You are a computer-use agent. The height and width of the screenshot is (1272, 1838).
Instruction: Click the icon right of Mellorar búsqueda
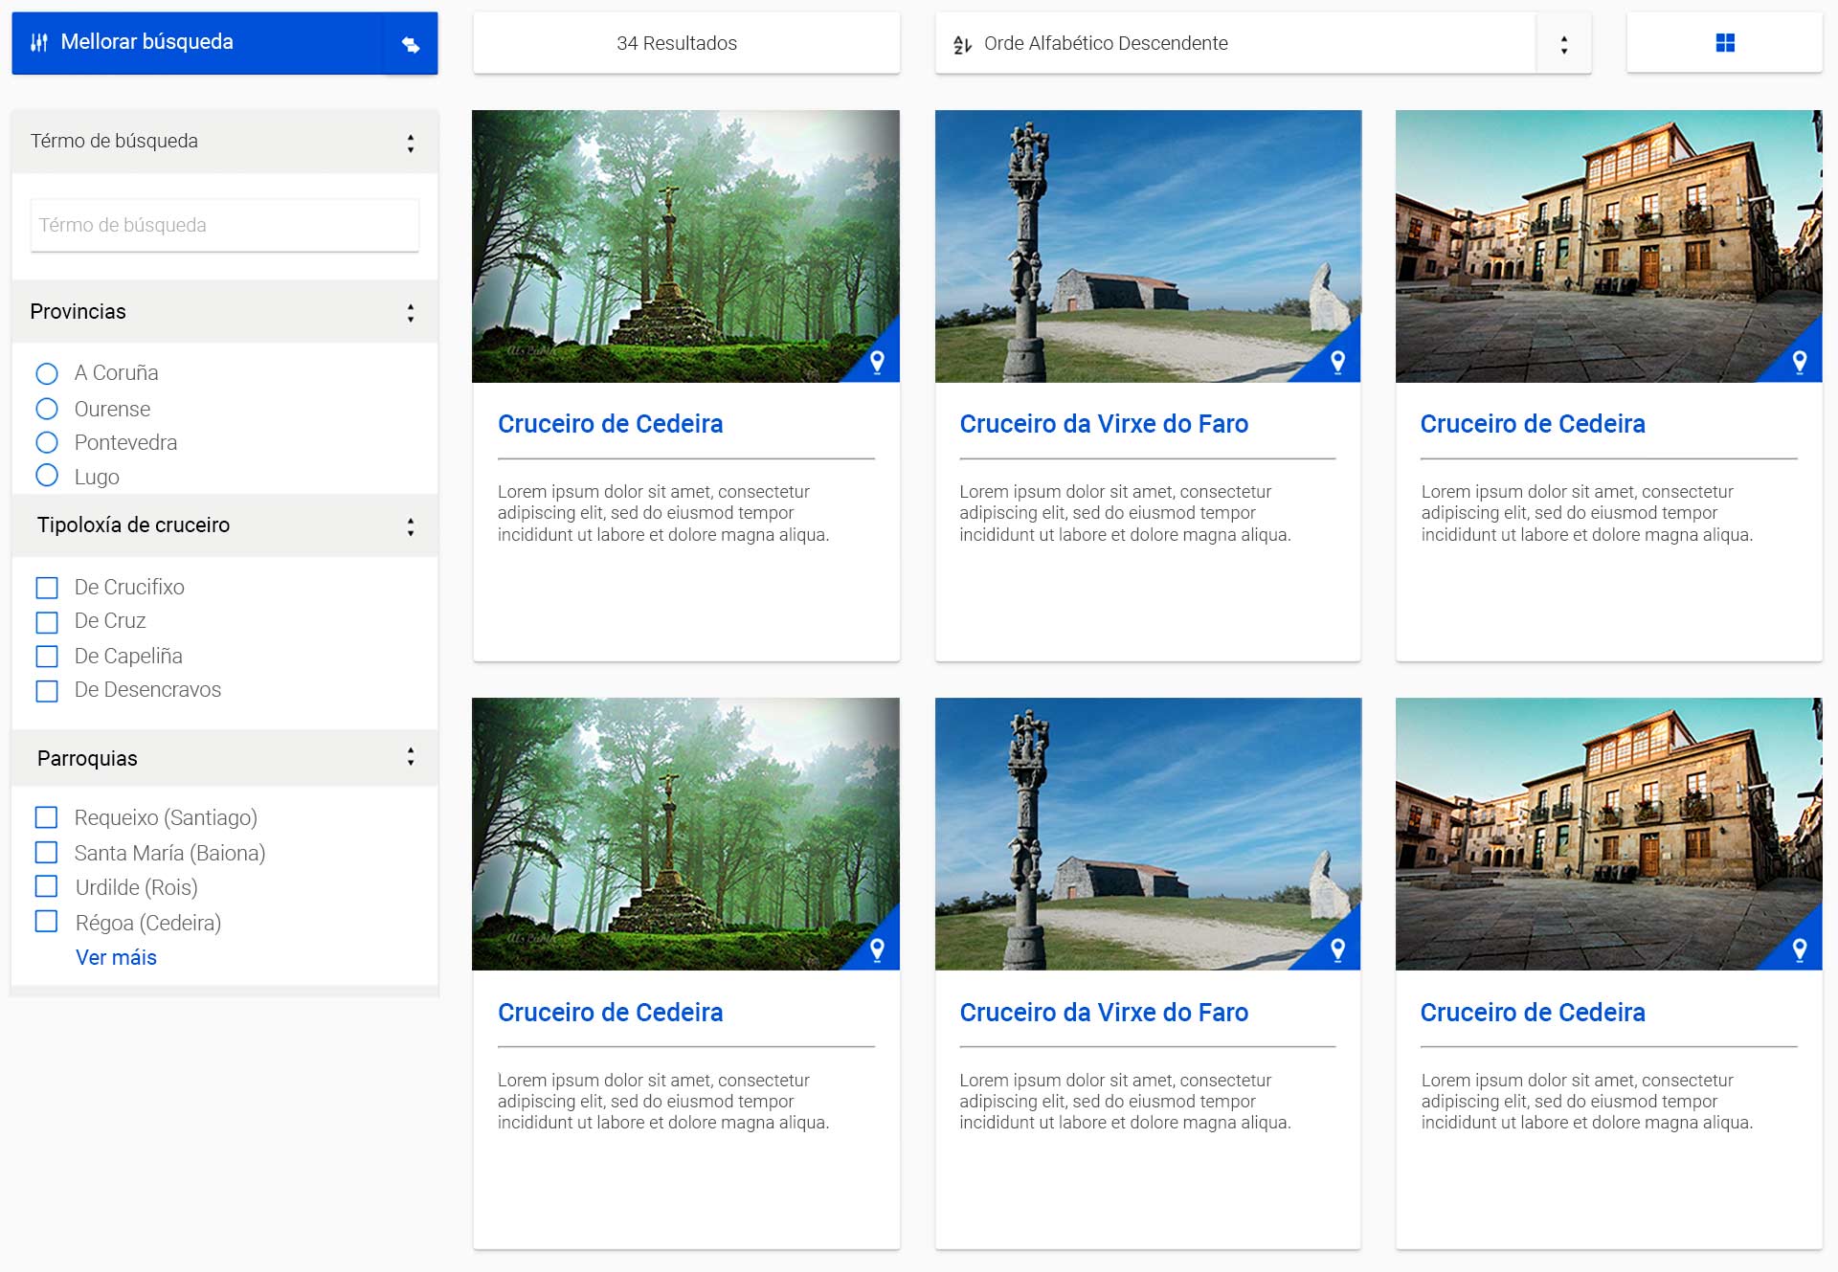tap(411, 44)
